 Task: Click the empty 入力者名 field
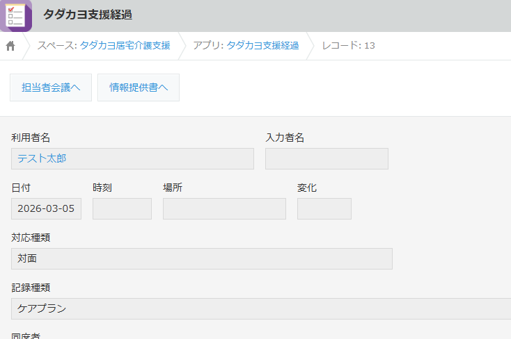[x=327, y=158]
